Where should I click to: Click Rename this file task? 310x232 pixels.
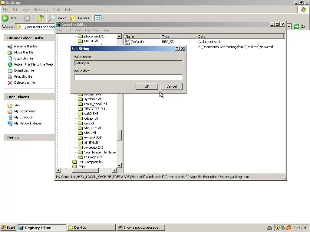[x=26, y=46]
